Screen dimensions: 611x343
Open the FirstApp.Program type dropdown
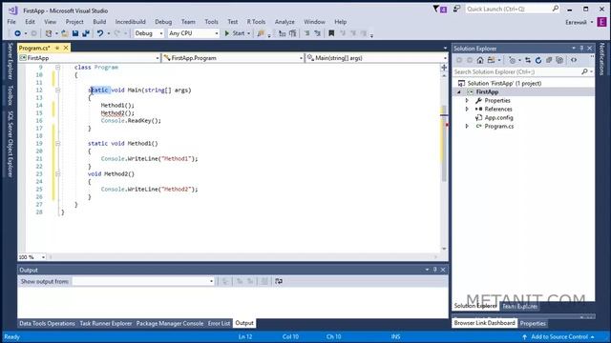coord(233,58)
